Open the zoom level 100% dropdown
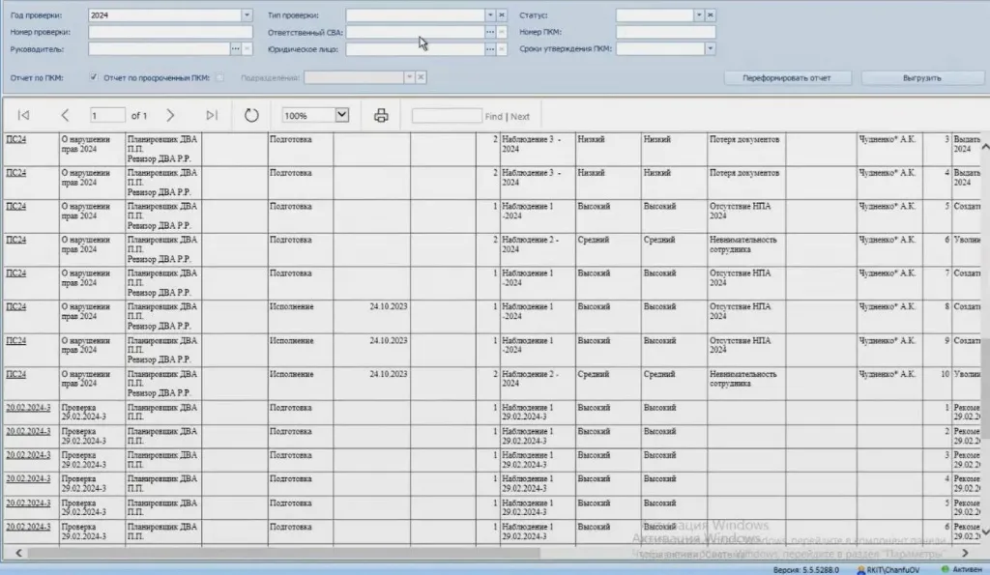Image resolution: width=990 pixels, height=575 pixels. click(x=341, y=116)
